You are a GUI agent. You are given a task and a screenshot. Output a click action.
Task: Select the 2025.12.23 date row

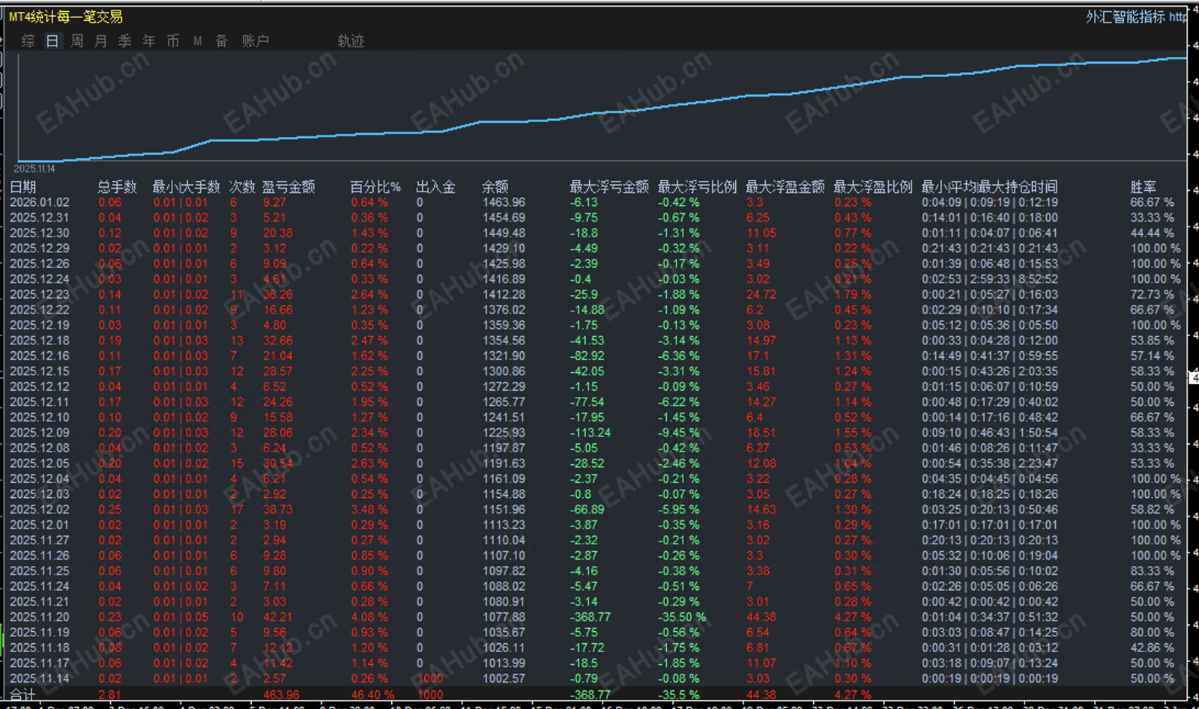point(40,294)
